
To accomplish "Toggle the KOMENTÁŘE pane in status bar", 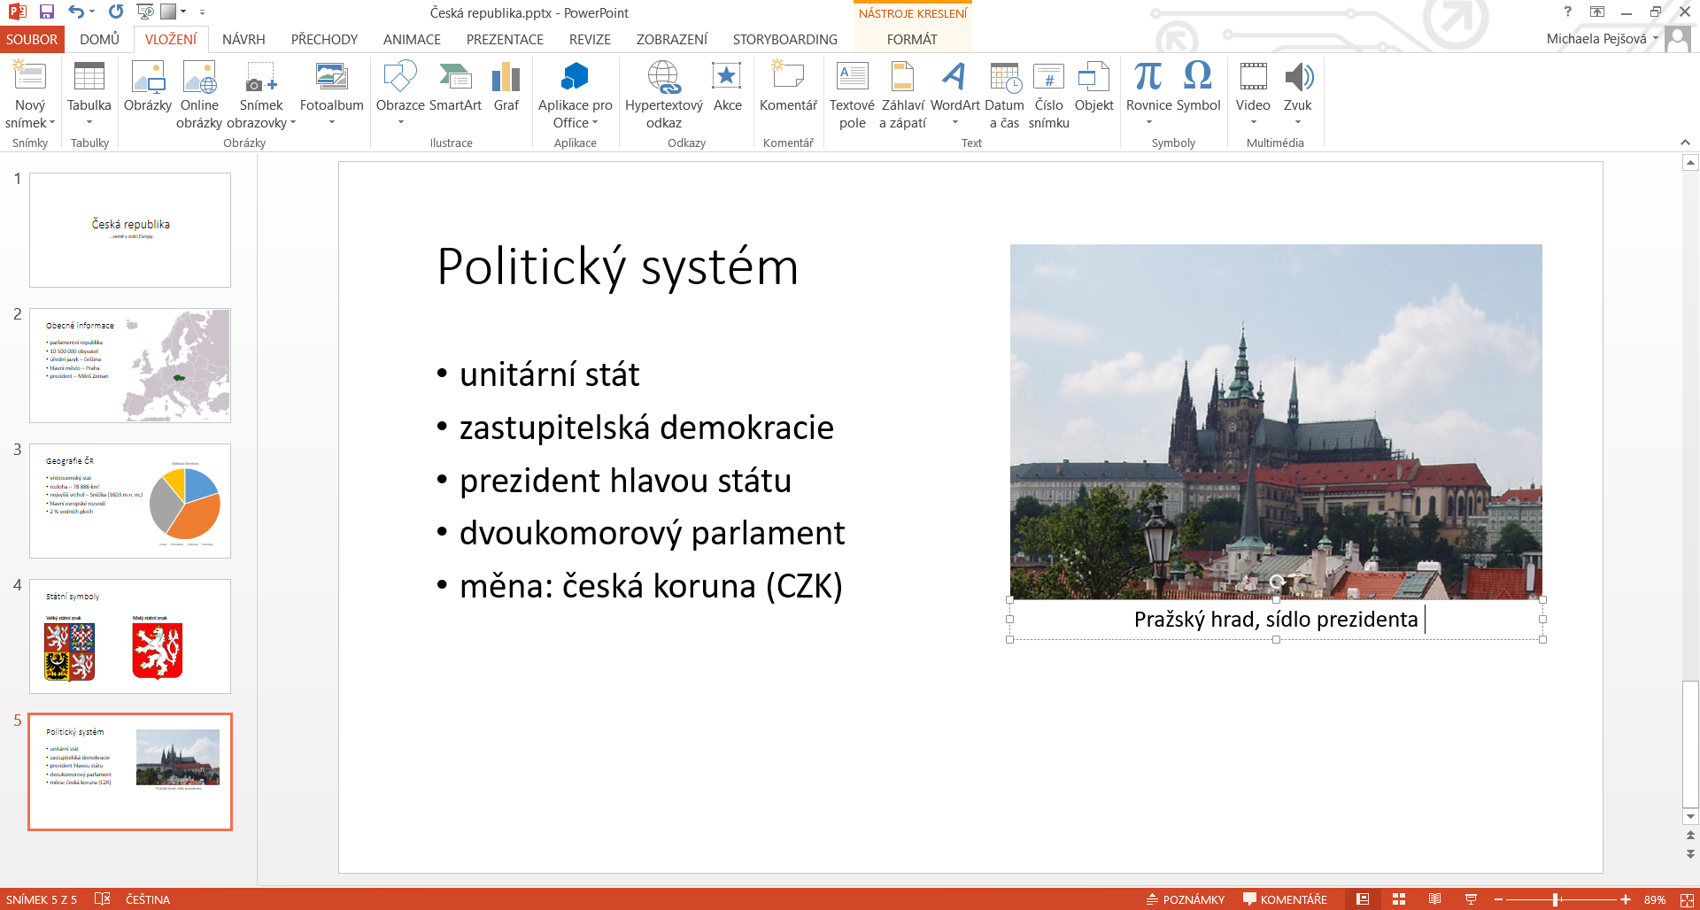I will point(1285,899).
